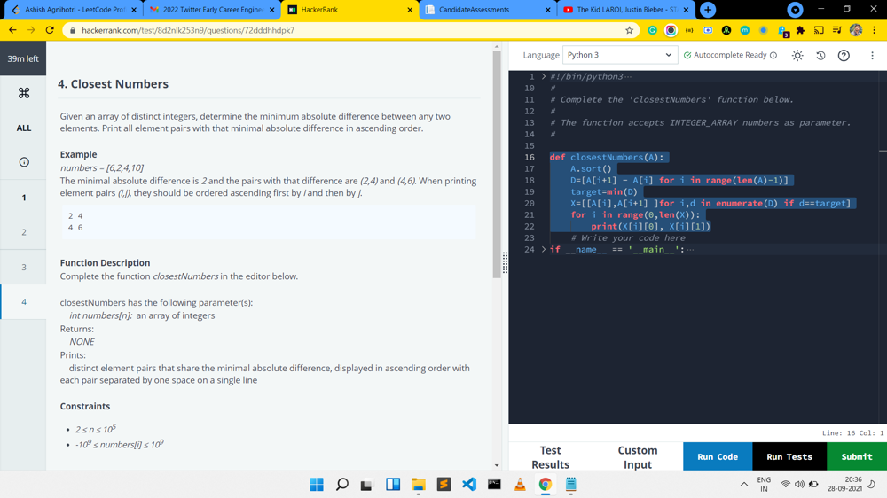Open the Chrome Extensions puzzle icon
The height and width of the screenshot is (498, 887).
[x=800, y=30]
